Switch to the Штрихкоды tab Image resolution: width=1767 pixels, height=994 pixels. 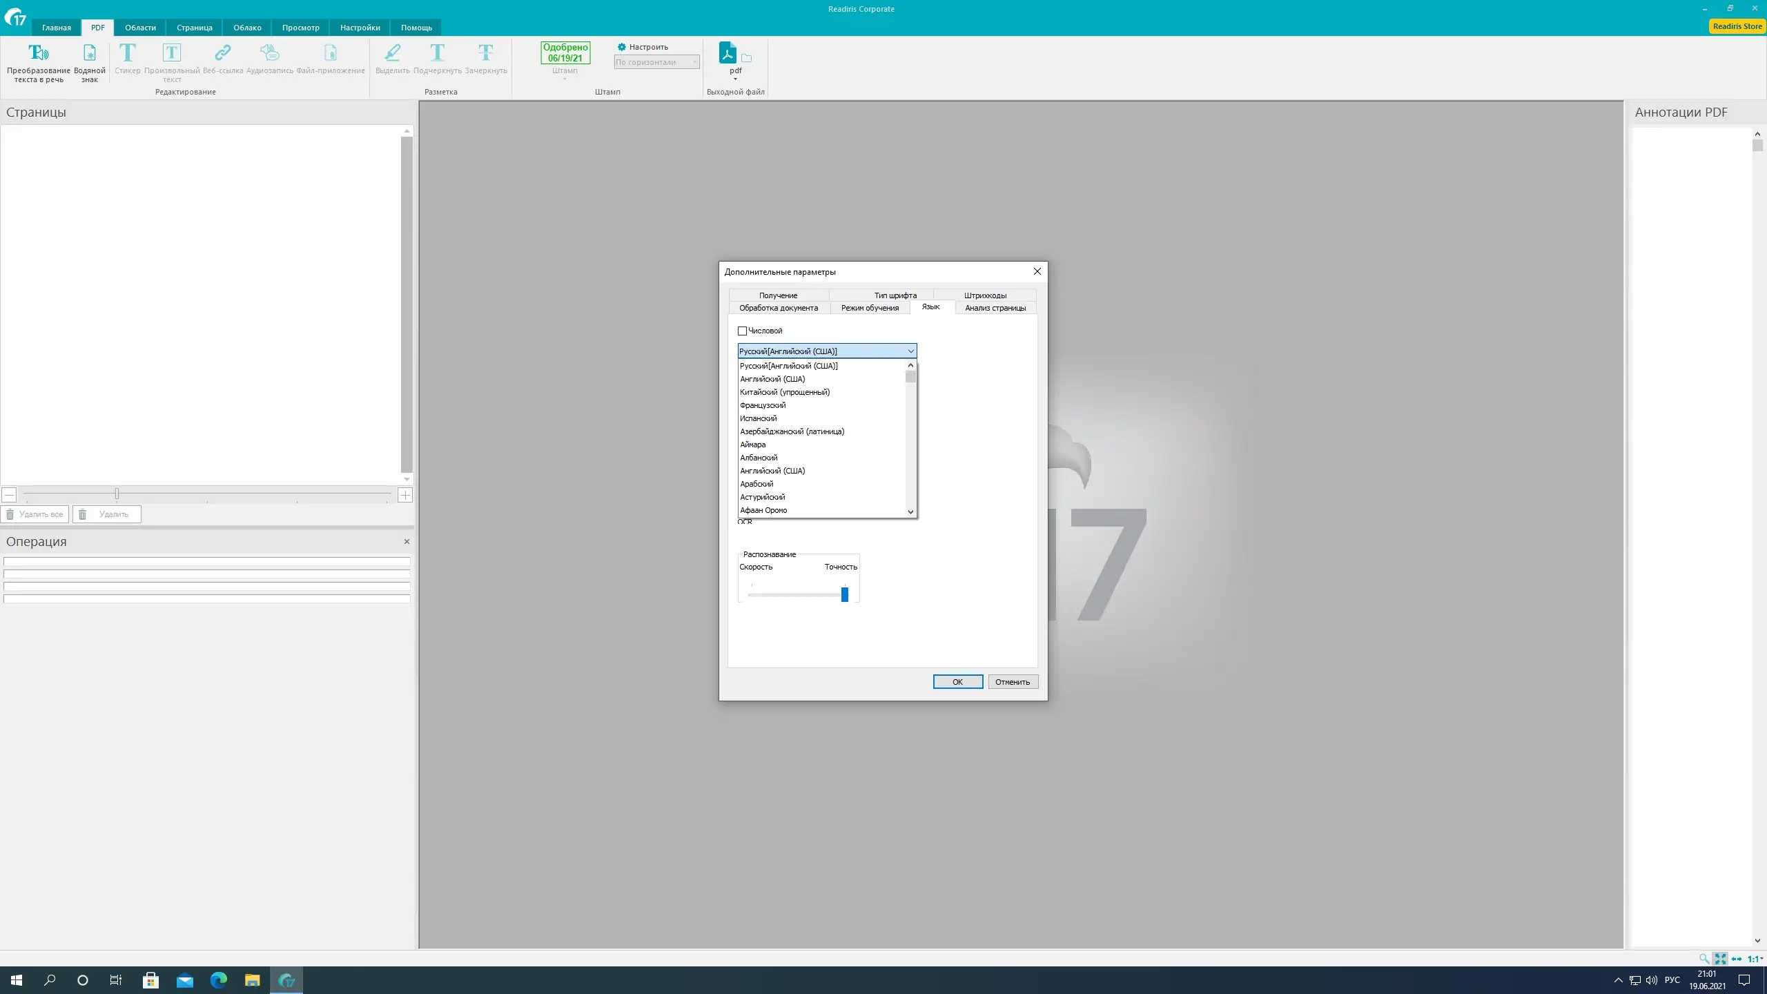click(985, 295)
